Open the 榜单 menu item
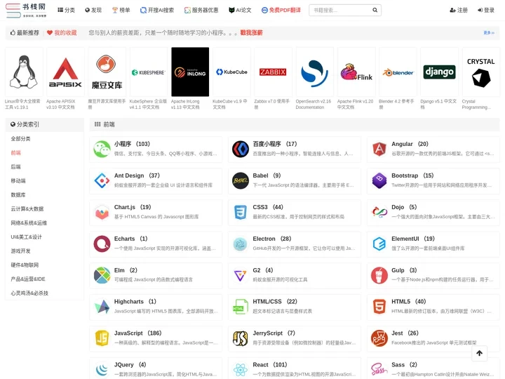The height and width of the screenshot is (379, 505). click(121, 11)
